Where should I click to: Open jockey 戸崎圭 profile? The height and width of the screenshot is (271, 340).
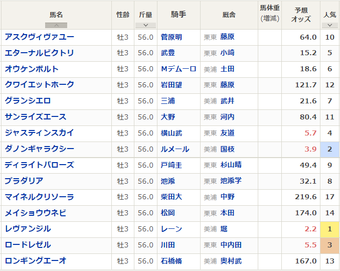pos(172,165)
